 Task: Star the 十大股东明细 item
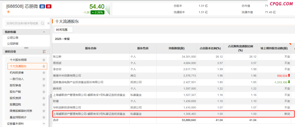coord(44,60)
